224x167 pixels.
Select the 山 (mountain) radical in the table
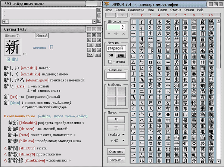150,149
